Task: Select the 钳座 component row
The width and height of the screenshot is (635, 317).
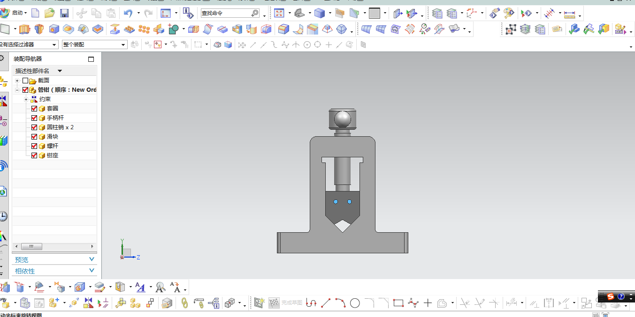Action: [x=54, y=155]
